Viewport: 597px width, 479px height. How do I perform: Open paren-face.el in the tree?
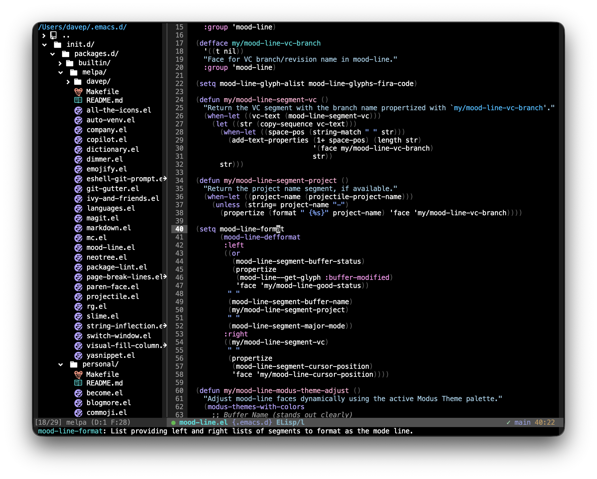tap(113, 287)
